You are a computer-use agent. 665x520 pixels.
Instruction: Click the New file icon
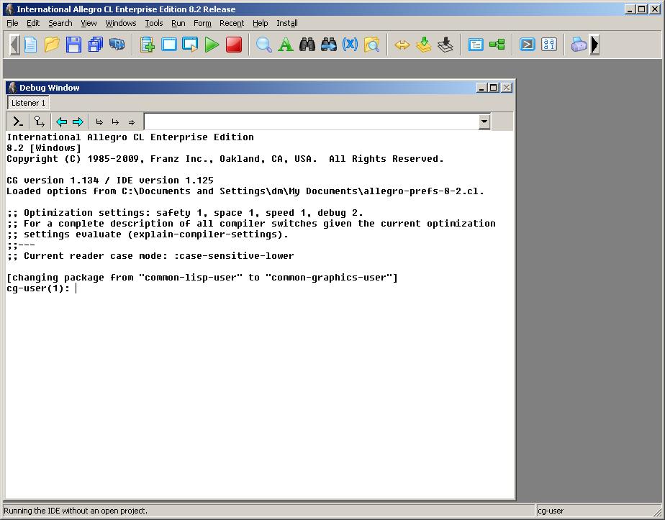[x=30, y=45]
